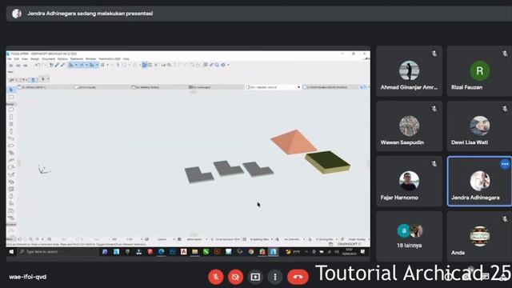Open the Window menu in ArchiCAD
This screenshot has width=512, height=288.
[90, 59]
